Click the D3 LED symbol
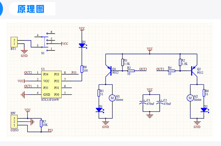This screenshot has height=146, width=221. tap(83, 46)
